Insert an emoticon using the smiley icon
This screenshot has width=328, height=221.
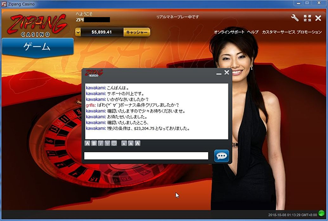tap(114, 143)
